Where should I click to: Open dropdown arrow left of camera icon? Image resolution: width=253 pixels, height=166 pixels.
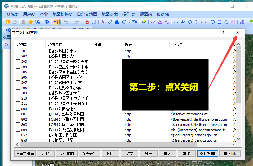129,22
